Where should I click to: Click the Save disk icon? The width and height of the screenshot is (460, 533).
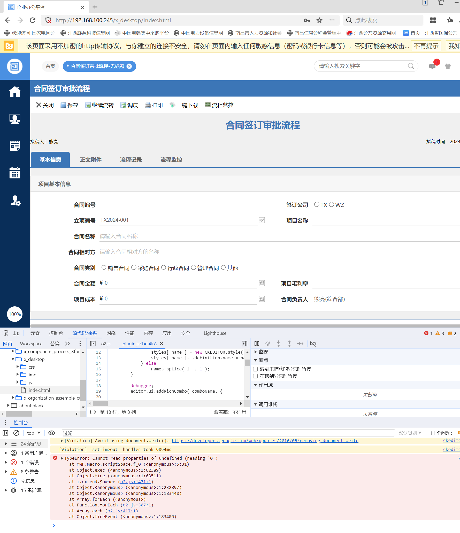[x=63, y=105]
